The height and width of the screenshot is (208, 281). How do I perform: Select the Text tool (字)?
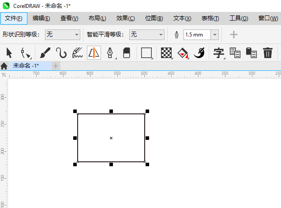[x=219, y=53]
